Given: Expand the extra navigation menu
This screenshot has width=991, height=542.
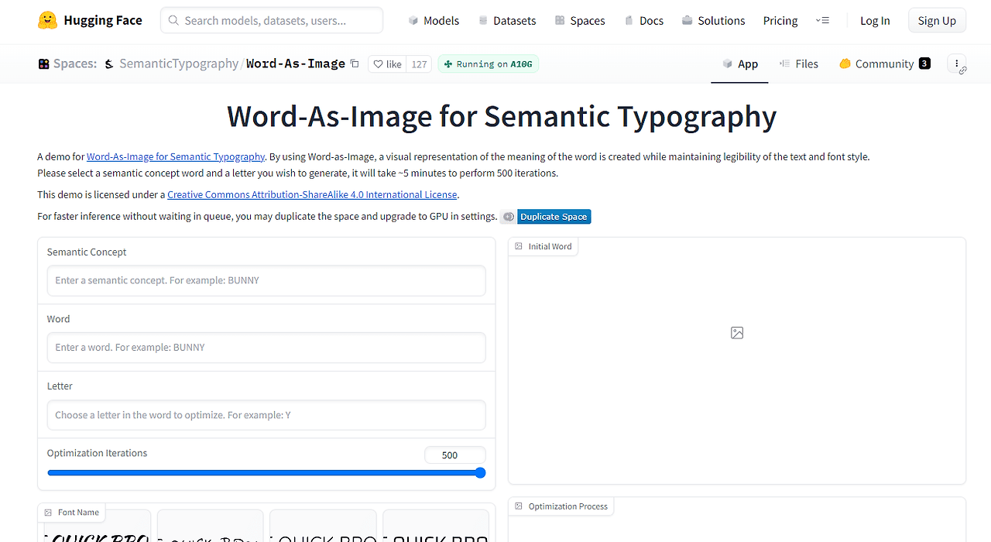Looking at the screenshot, I should 822,21.
